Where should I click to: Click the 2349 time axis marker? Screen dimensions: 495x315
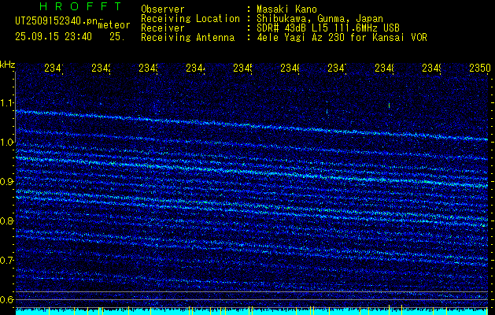click(x=432, y=68)
